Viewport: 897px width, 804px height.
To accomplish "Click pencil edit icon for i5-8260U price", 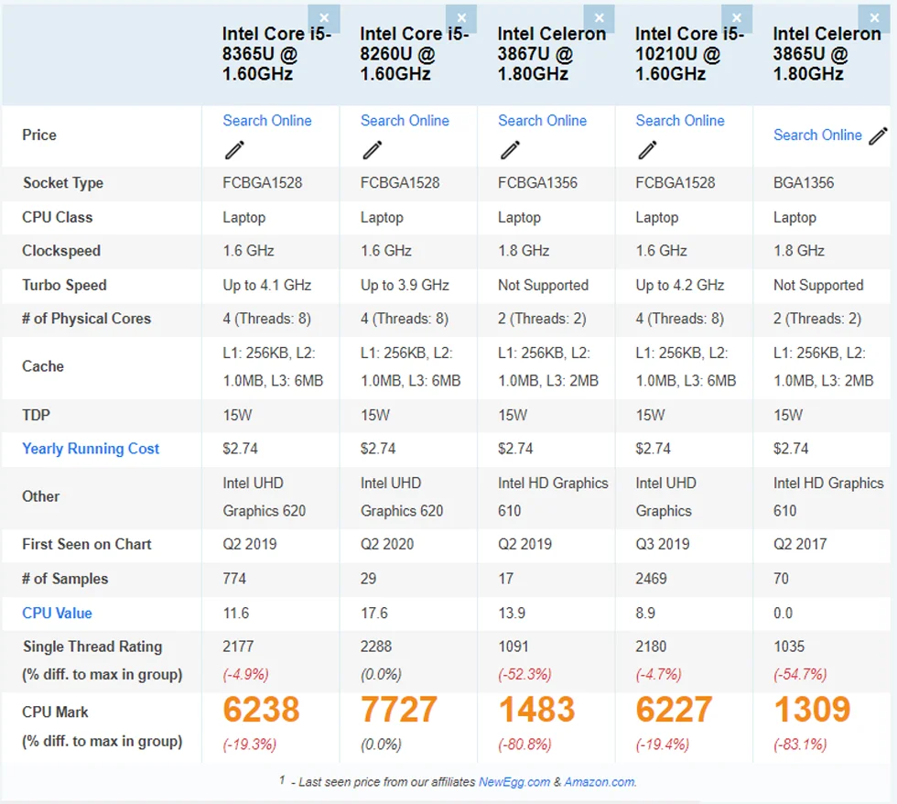I will 372,149.
